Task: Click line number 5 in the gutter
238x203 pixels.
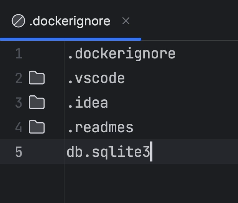Action: (18, 152)
